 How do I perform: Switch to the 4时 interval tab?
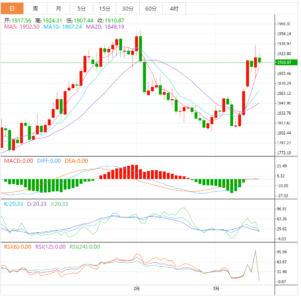(x=174, y=8)
